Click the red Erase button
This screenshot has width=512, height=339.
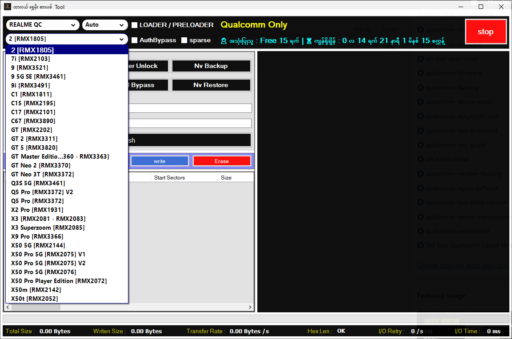[x=221, y=161]
